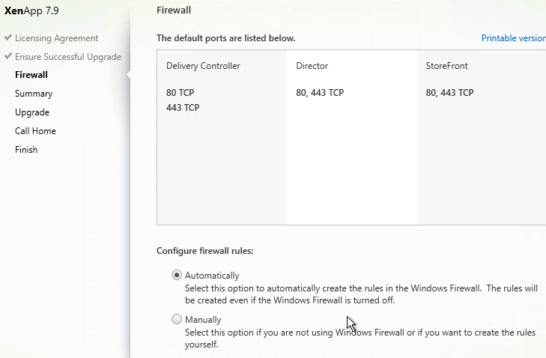Go to the Ensure Successful Upgrade step
The width and height of the screenshot is (546, 358).
point(68,57)
